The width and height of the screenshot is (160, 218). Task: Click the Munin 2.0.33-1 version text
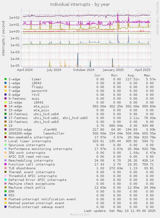click(80, 214)
